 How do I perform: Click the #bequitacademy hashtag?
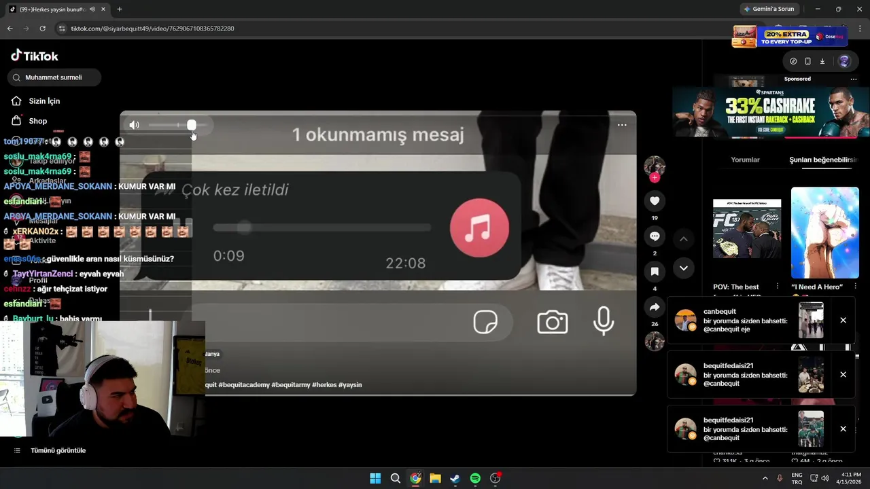[245, 384]
